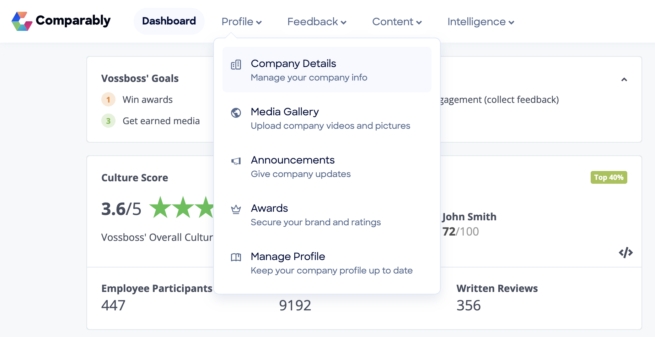The height and width of the screenshot is (337, 655).
Task: Select the Company Details menu item
Action: click(294, 64)
